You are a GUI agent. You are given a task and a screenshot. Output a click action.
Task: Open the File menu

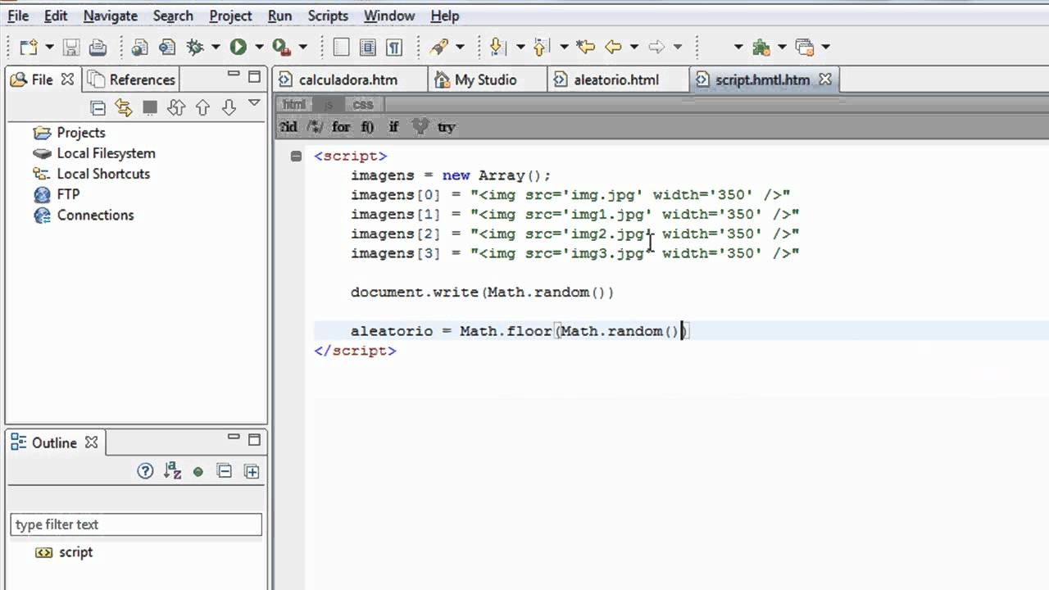[18, 16]
